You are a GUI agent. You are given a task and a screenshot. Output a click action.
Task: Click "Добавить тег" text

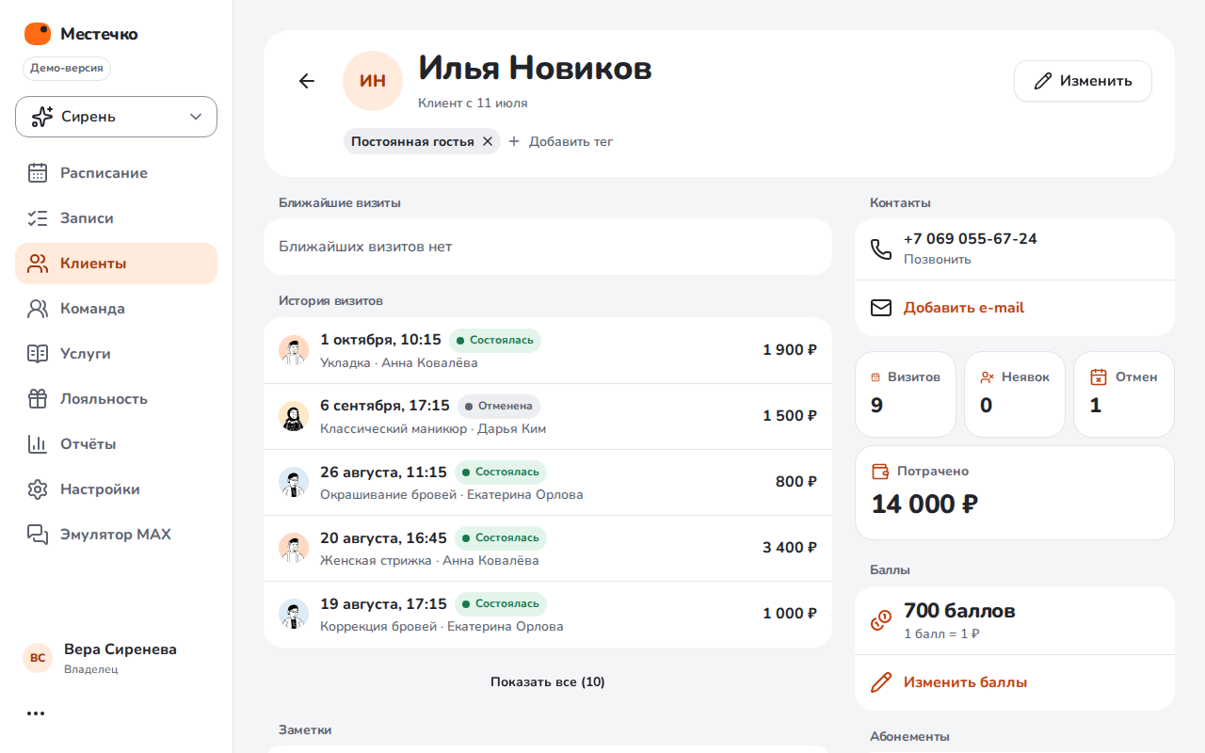pos(570,141)
